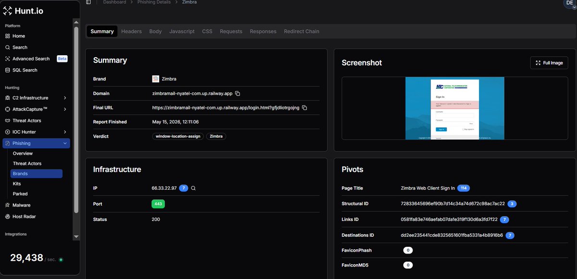Switch to the Headers tab

tap(131, 31)
